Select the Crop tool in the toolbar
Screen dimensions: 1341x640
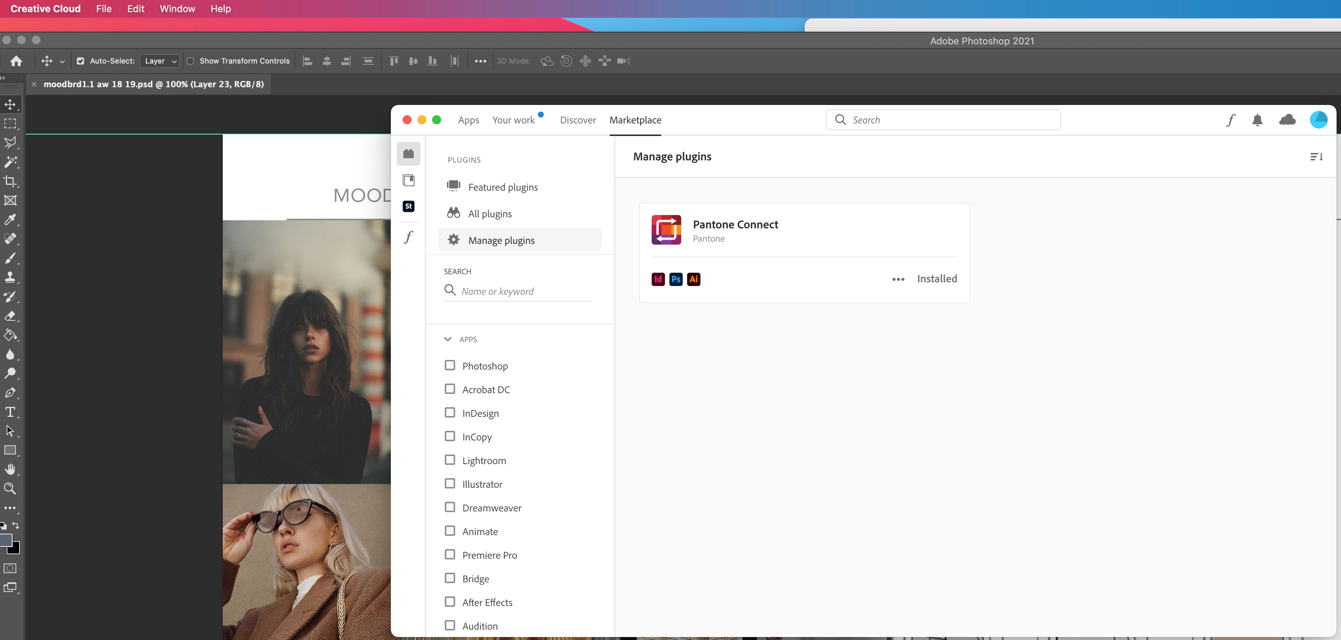[x=10, y=181]
